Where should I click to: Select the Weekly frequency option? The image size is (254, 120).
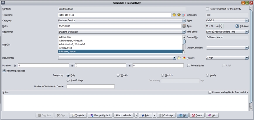118,75
